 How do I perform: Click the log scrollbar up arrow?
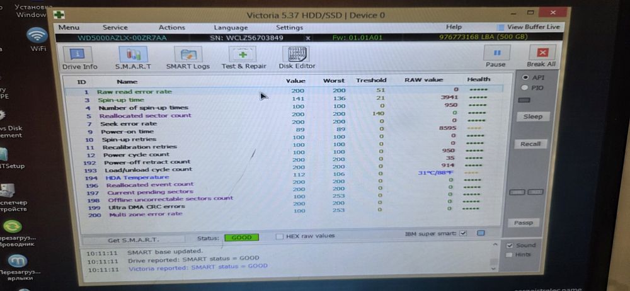point(494,244)
